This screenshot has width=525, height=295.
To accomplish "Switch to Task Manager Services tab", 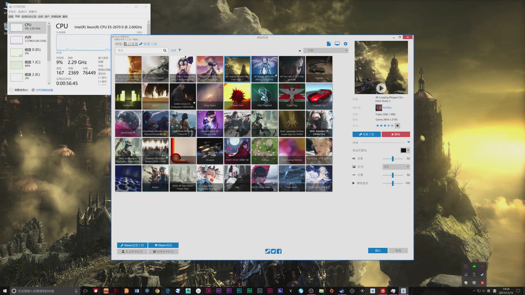I will point(65,17).
